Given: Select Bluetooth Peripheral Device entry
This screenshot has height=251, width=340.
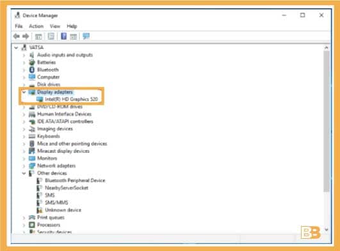Looking at the screenshot, I should pyautogui.click(x=75, y=181).
